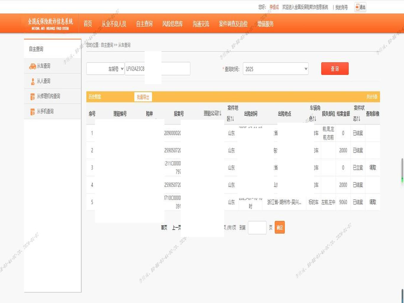Click the person icon beside 从人查询
This screenshot has width=404, height=303.
click(x=32, y=81)
